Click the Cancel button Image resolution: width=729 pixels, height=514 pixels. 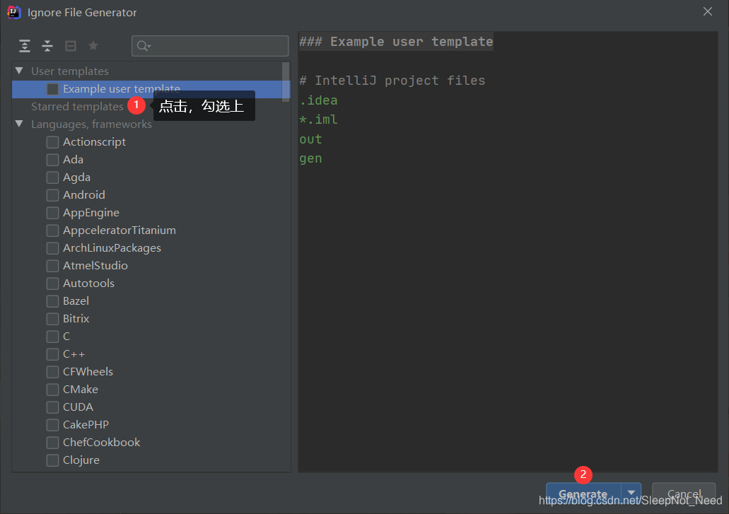click(x=684, y=493)
